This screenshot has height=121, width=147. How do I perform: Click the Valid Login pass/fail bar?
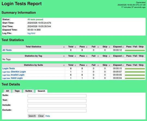point(135,78)
